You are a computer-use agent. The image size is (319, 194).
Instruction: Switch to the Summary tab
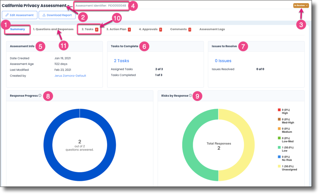coord(17,29)
